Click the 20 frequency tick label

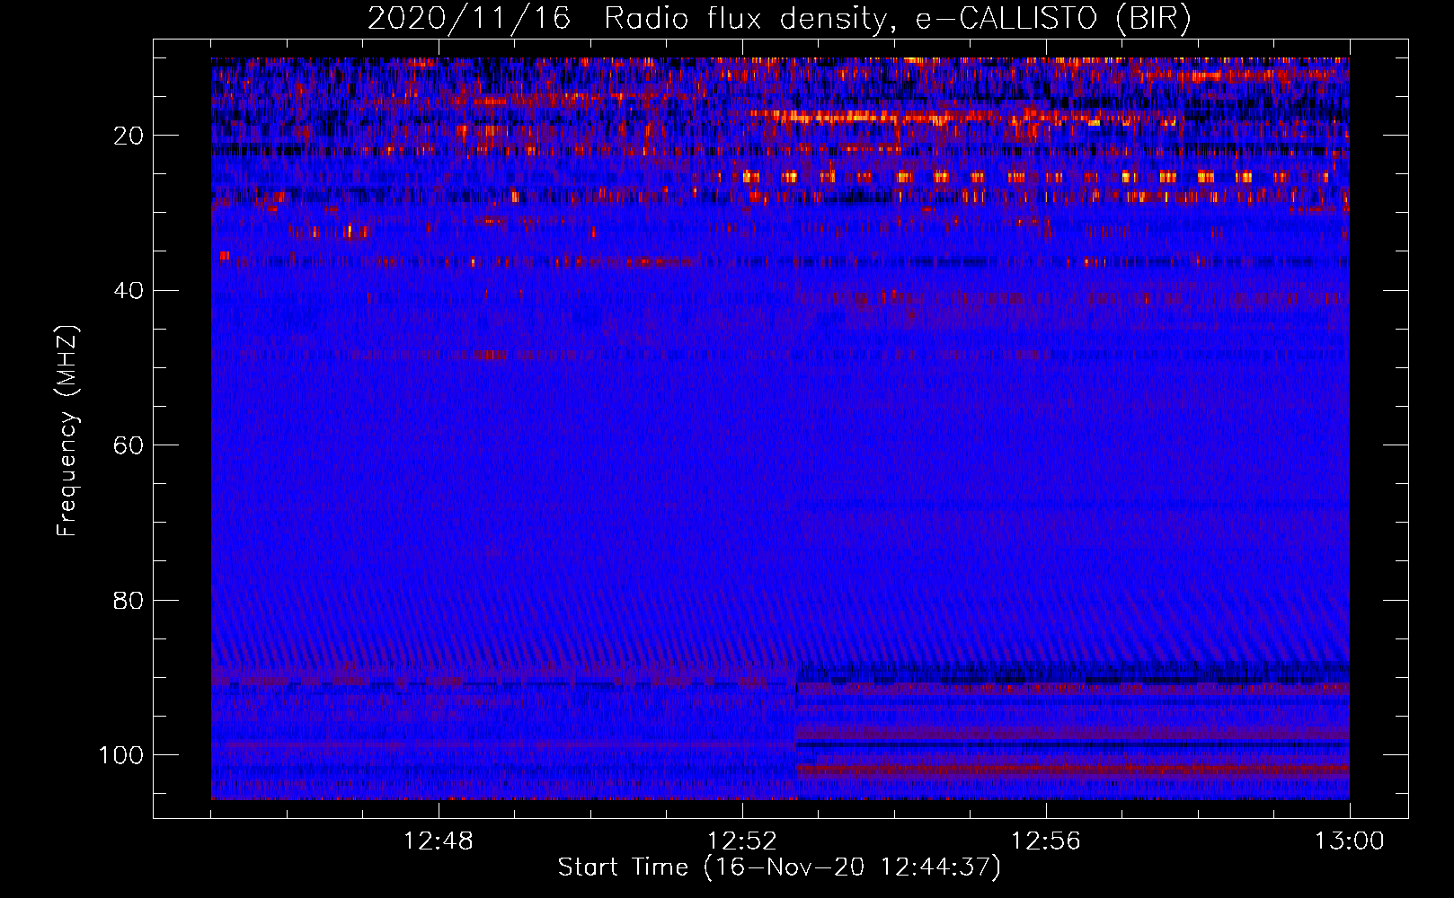(x=129, y=136)
